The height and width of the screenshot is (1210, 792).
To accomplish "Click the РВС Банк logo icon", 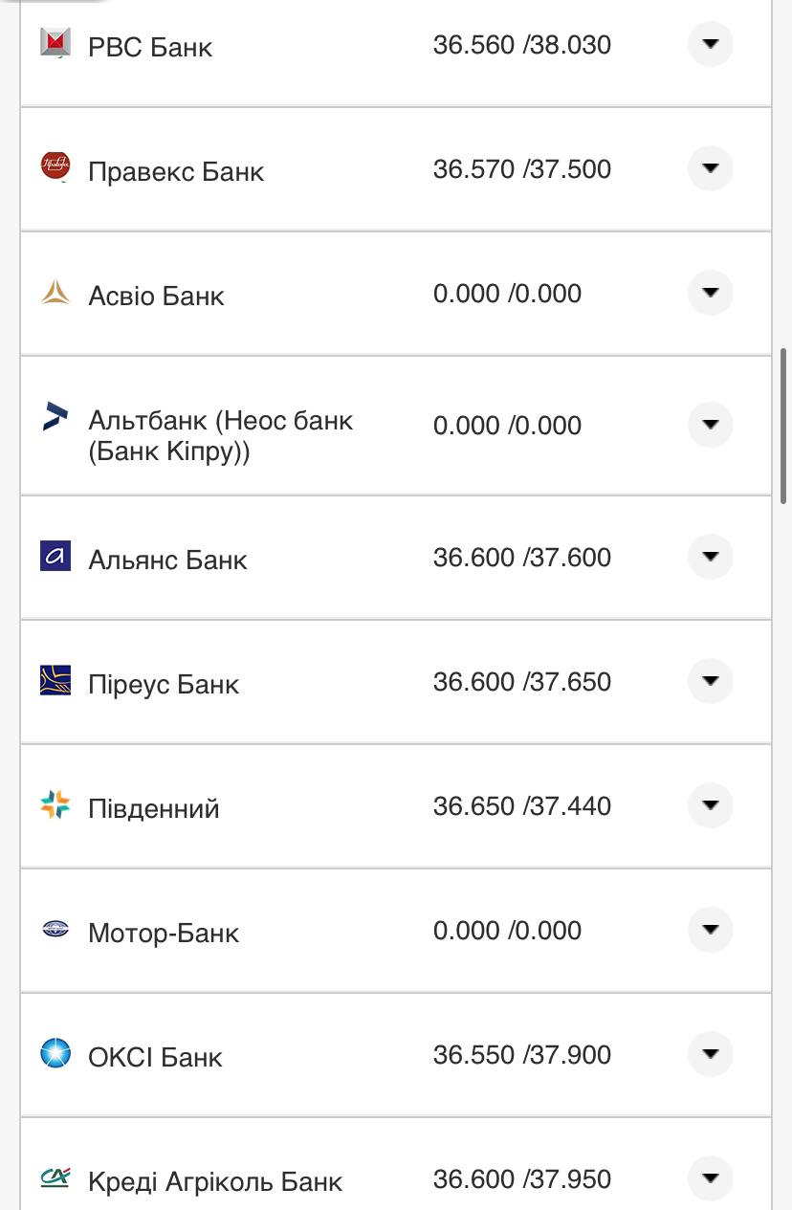I will pyautogui.click(x=55, y=43).
